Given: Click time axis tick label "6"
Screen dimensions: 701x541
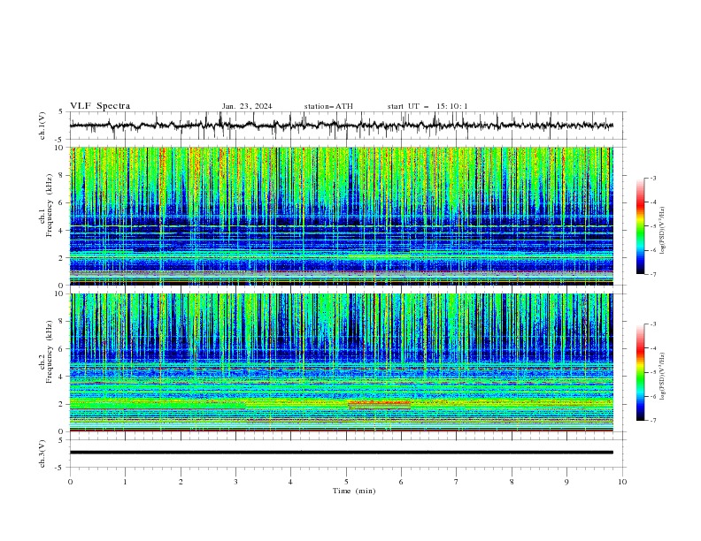Looking at the screenshot, I should pyautogui.click(x=401, y=482).
